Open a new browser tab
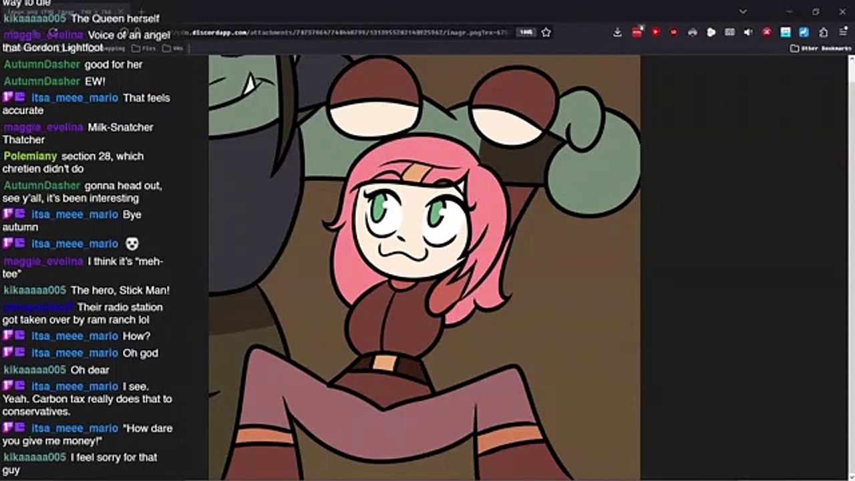The width and height of the screenshot is (855, 481). 141,11
